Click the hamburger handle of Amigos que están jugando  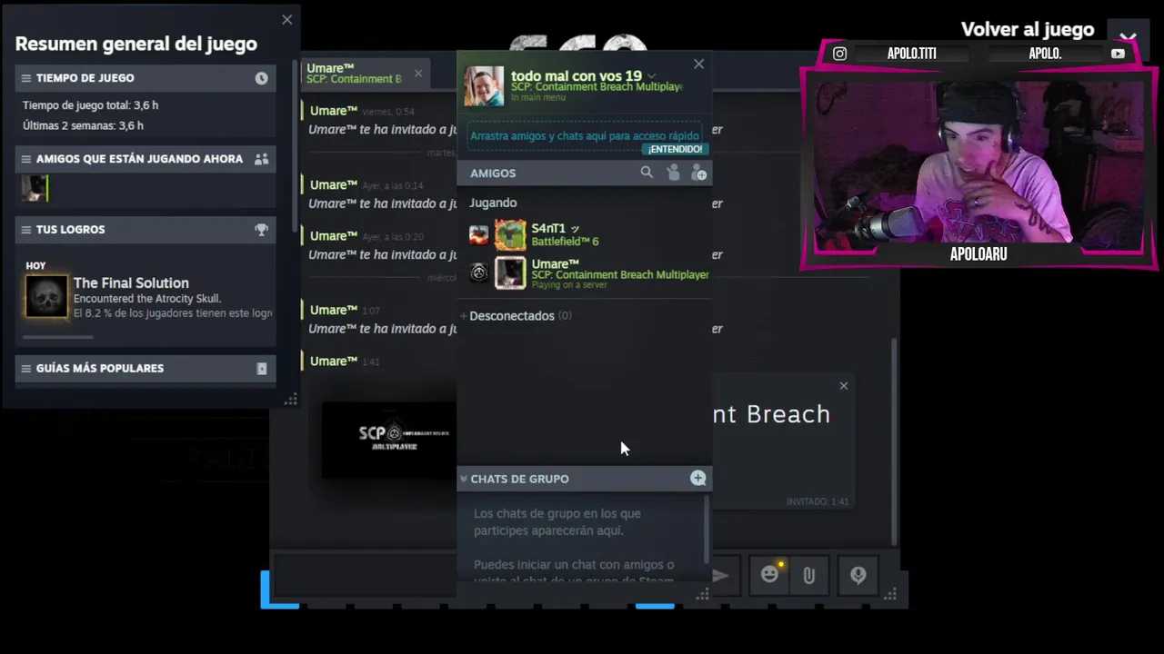pyautogui.click(x=26, y=159)
